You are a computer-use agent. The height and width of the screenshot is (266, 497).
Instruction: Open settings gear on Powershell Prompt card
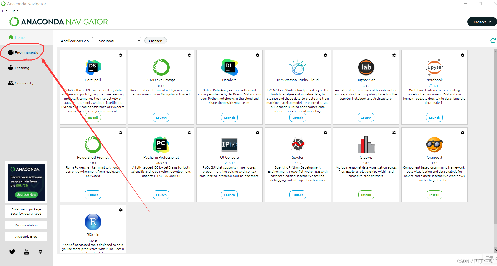point(121,133)
